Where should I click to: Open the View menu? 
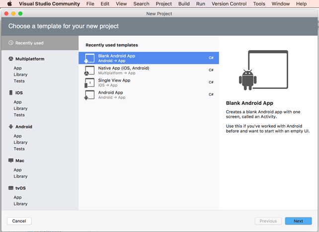coord(121,3)
